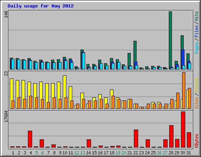Click the tall orange Visits bar for day 30
The image size is (201, 157).
tap(184, 90)
